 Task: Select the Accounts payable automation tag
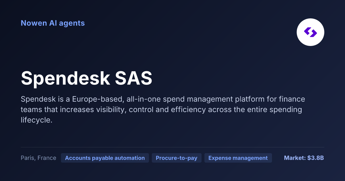pos(105,158)
